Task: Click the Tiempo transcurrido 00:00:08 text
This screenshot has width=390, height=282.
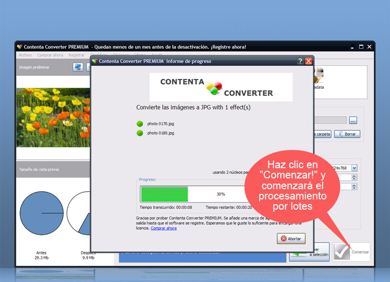Action: (x=166, y=207)
